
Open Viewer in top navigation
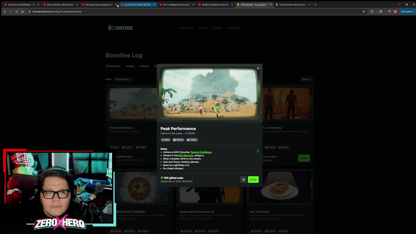(x=203, y=28)
